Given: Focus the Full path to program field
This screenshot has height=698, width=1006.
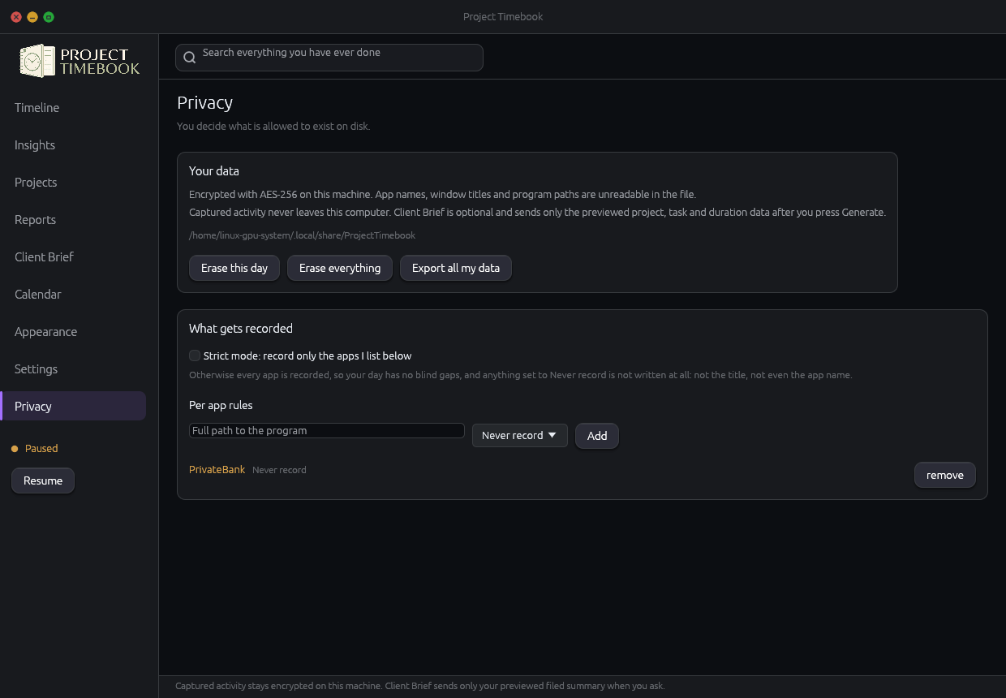Looking at the screenshot, I should pyautogui.click(x=327, y=430).
